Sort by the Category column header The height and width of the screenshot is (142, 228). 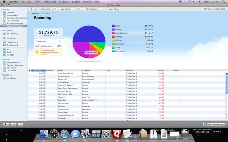pyautogui.click(x=93, y=71)
